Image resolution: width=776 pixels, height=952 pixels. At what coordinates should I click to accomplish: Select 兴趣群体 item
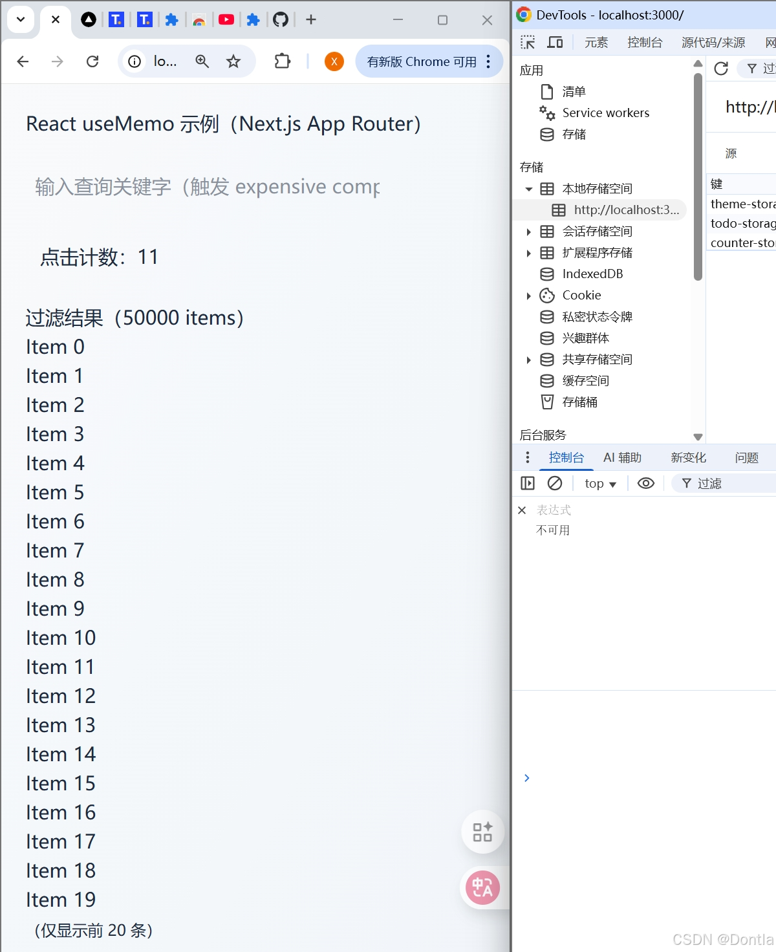(x=585, y=338)
